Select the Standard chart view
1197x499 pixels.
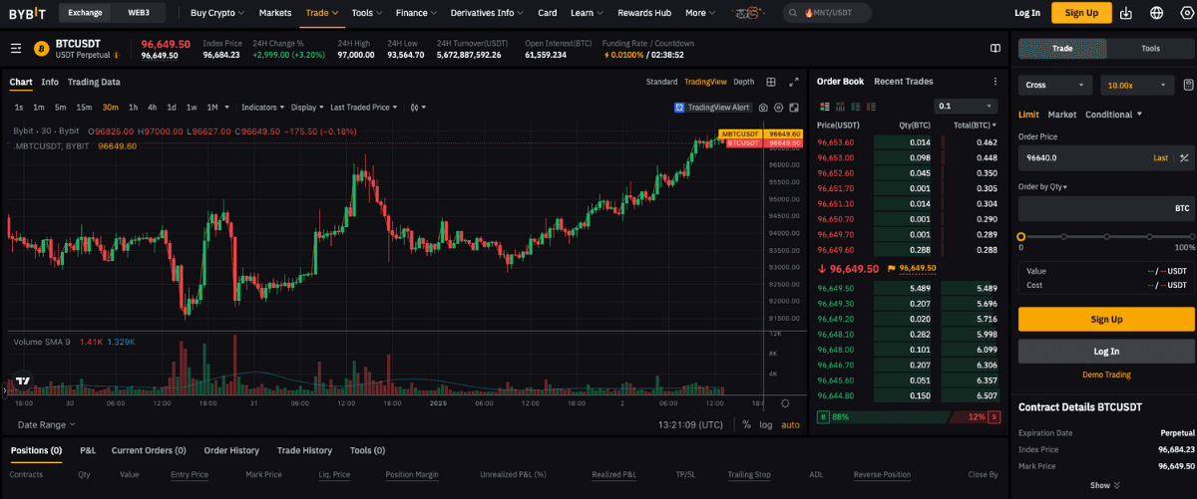[661, 82]
